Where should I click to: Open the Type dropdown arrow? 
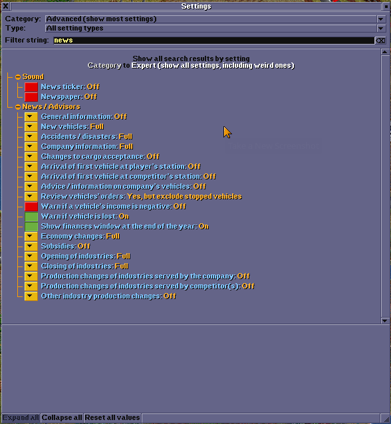(381, 28)
